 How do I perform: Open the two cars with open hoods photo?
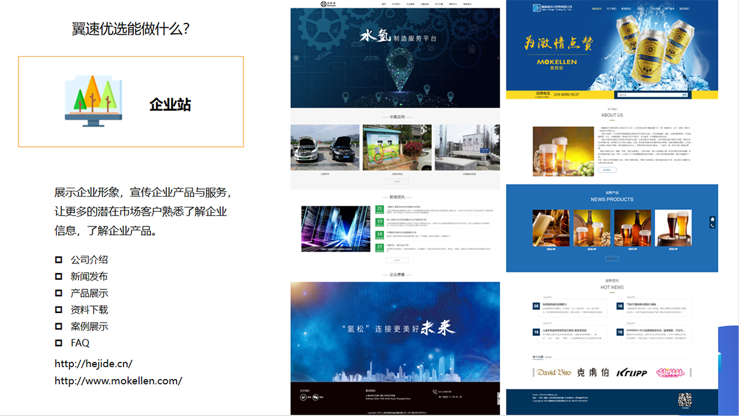325,148
